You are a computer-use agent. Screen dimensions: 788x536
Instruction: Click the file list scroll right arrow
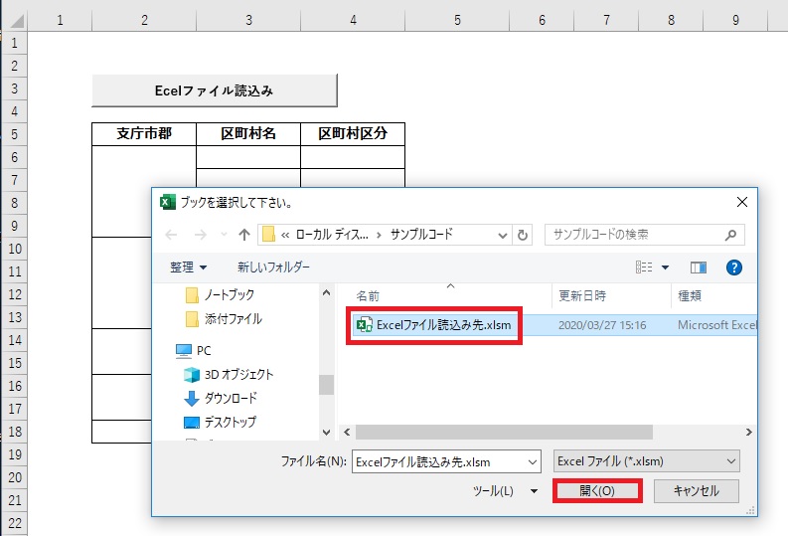click(749, 432)
